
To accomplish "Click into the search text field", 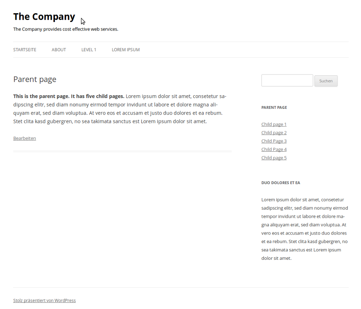I will (x=287, y=80).
